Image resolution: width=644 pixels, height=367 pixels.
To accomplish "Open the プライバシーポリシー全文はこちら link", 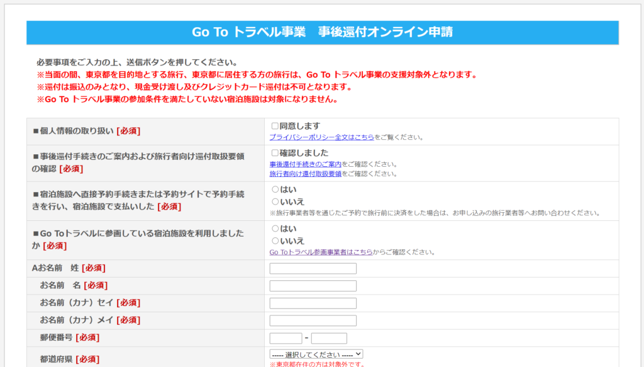I will coord(321,137).
